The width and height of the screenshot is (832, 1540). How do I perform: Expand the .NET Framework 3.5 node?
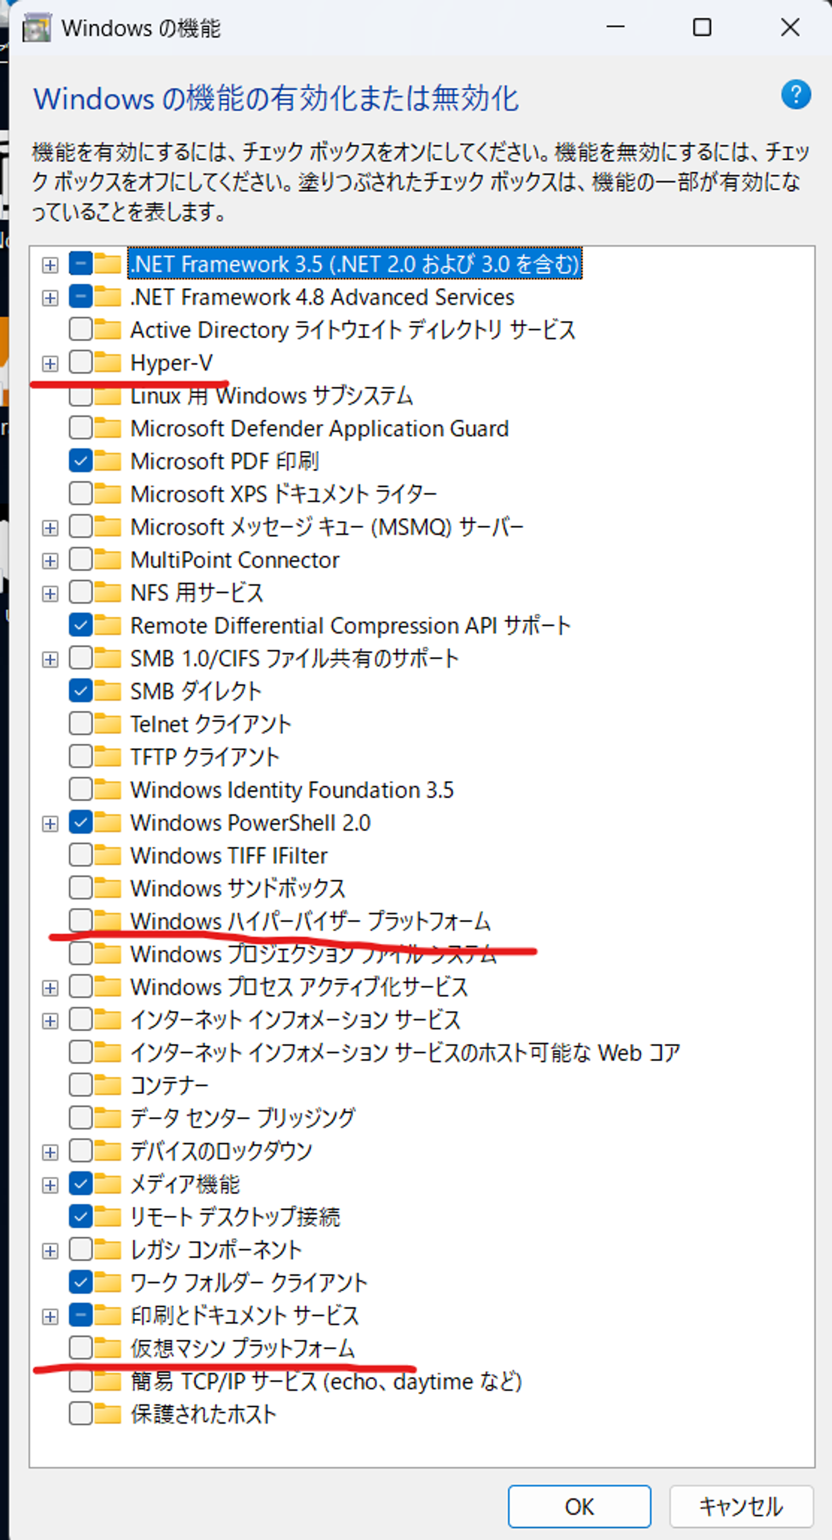50,265
